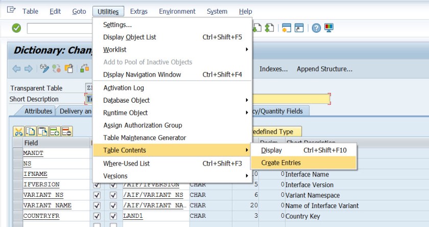Click the Help question mark icon
Viewport: 429px width, 227px height.
point(316,28)
